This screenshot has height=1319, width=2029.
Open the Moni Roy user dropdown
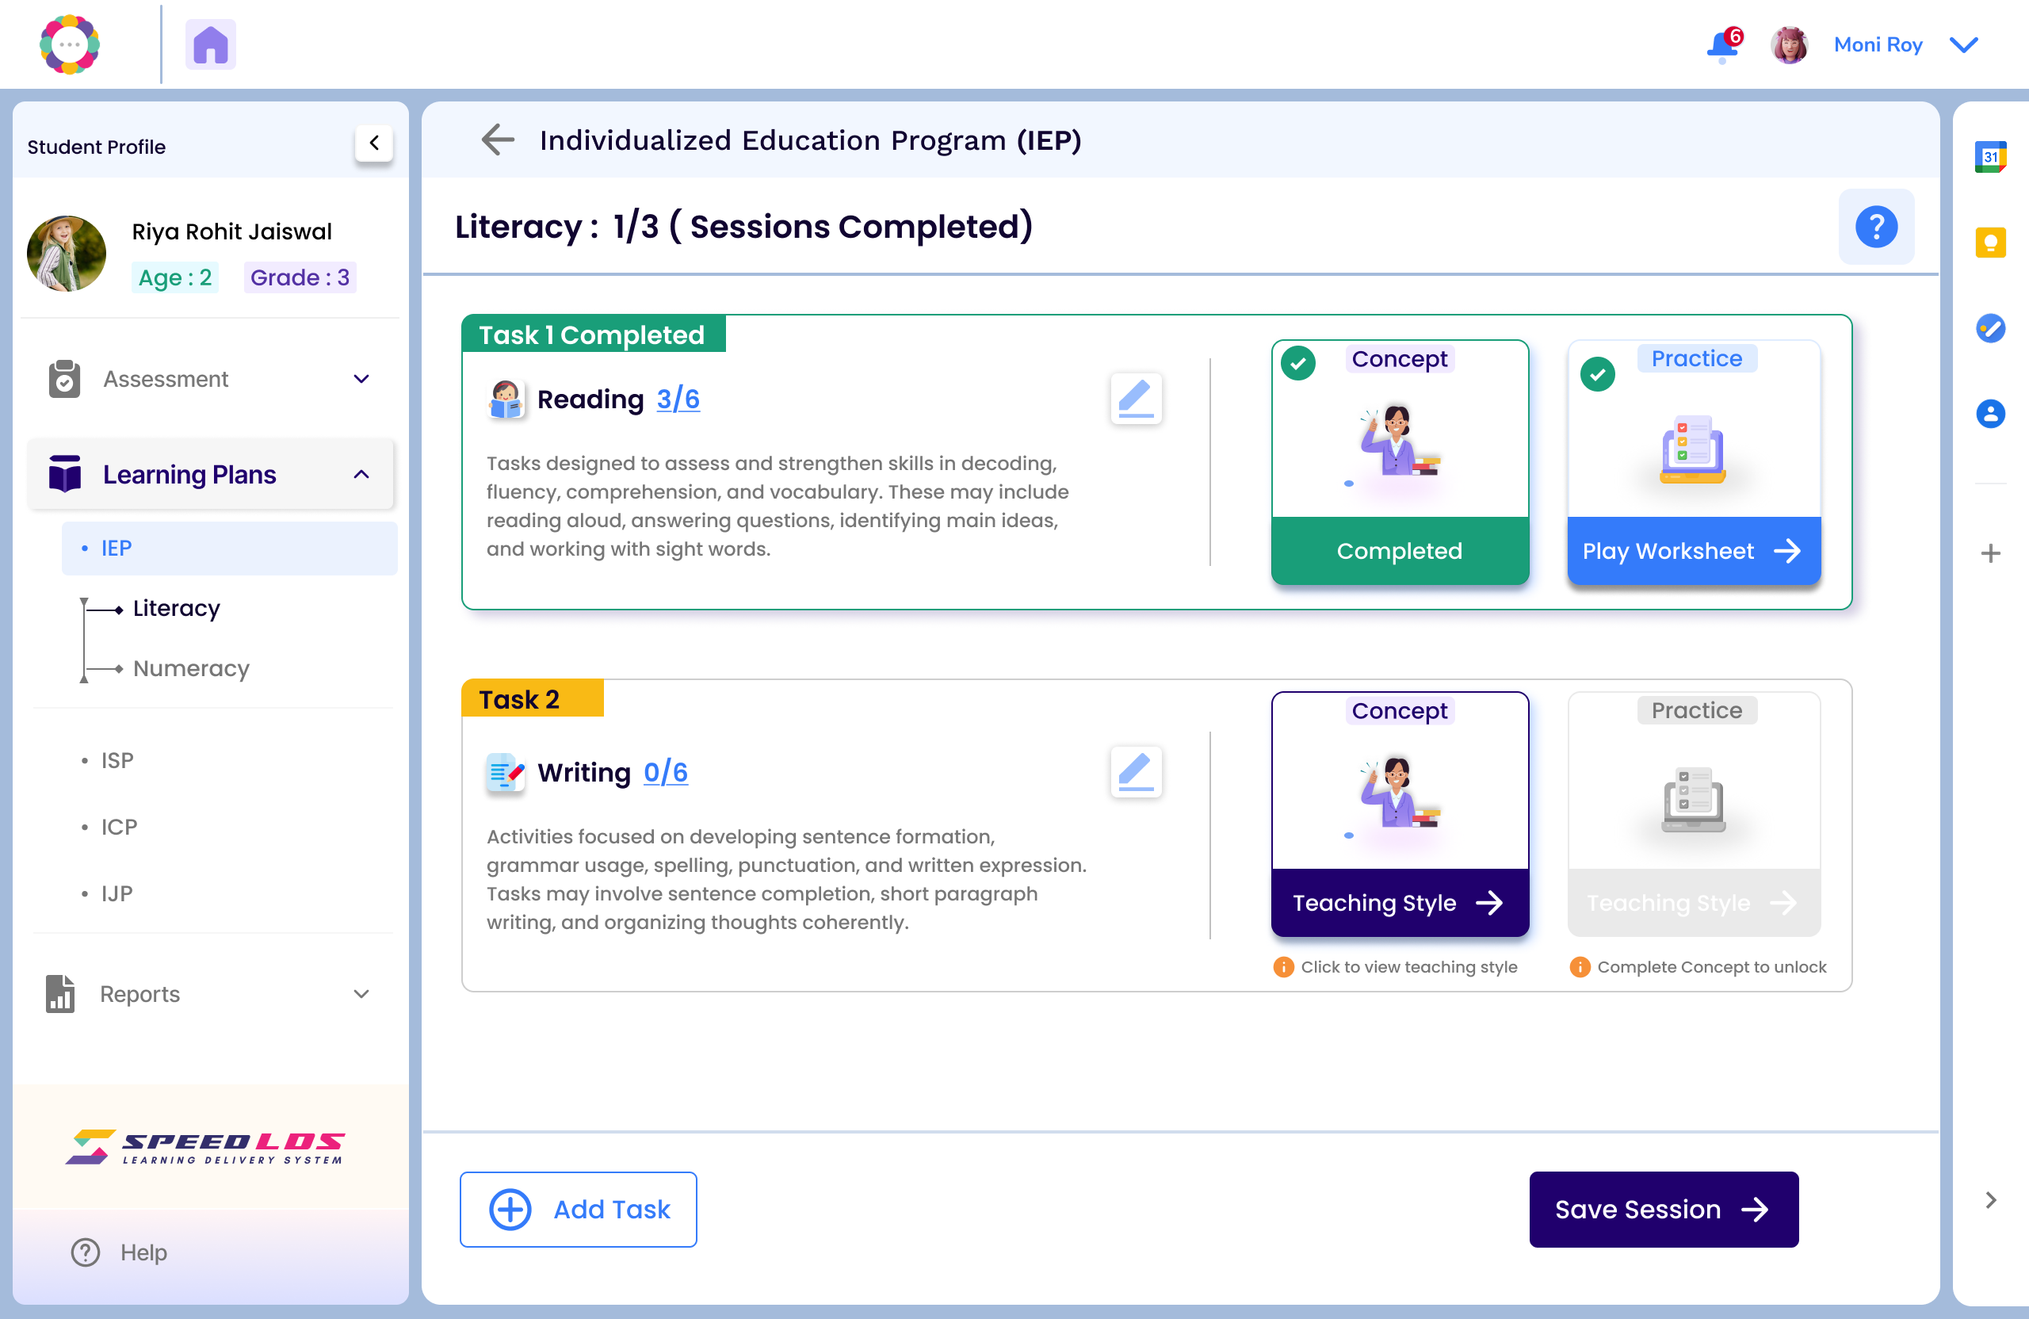click(x=1963, y=45)
